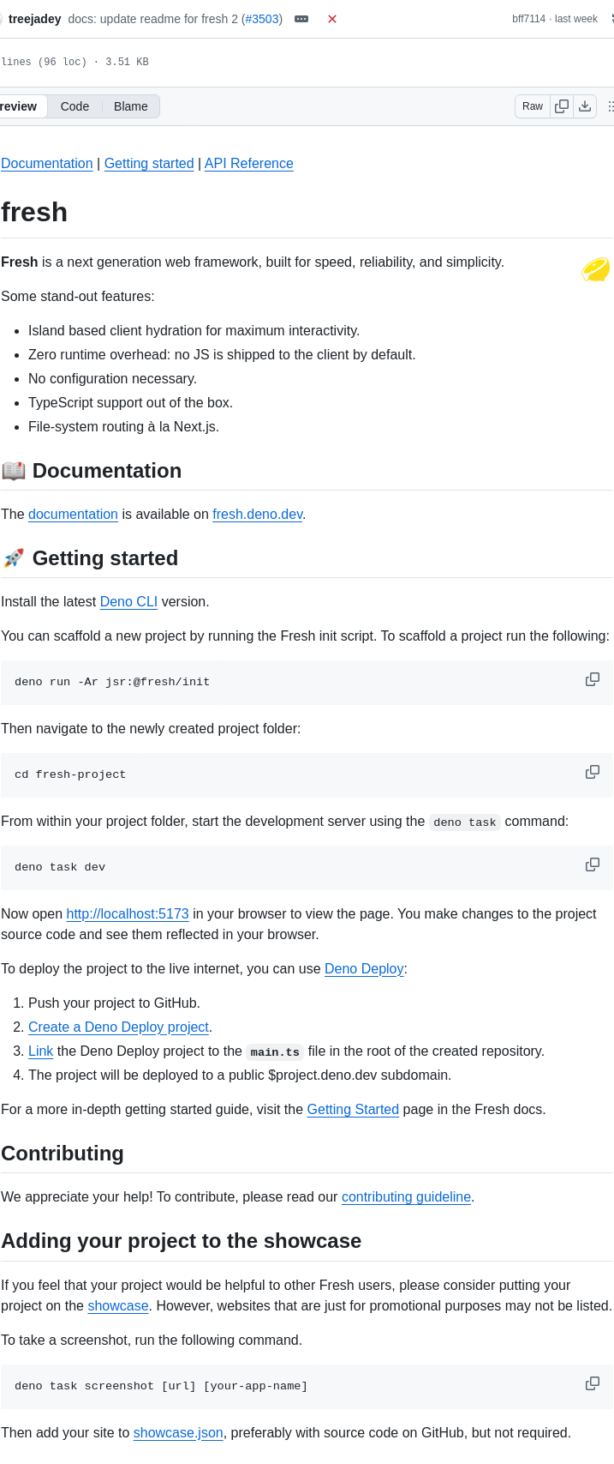Open the showcase.json link

178,1432
